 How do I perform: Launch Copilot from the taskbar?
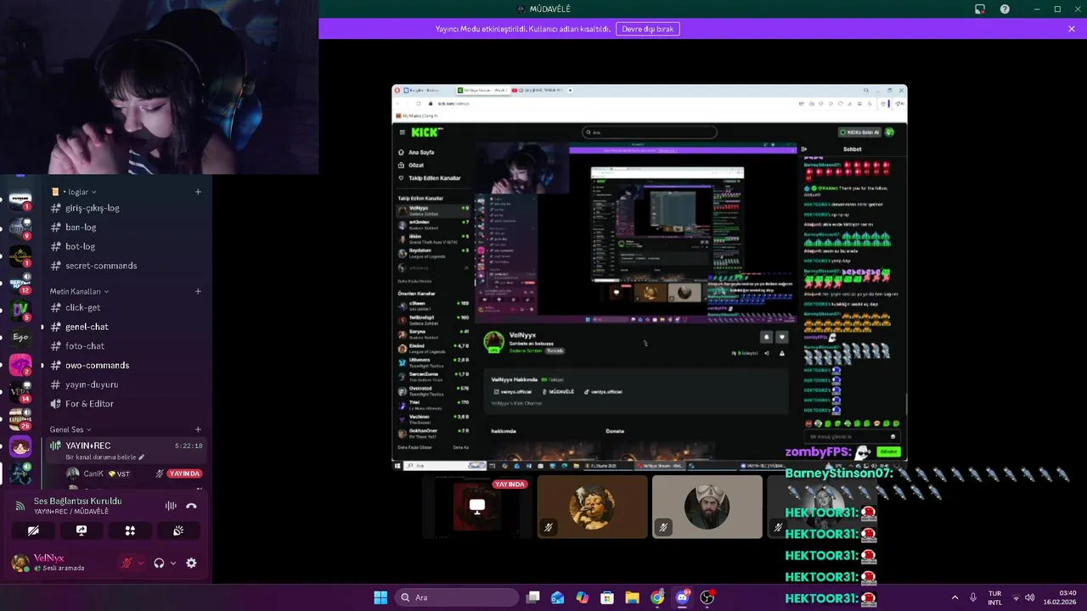coord(583,597)
